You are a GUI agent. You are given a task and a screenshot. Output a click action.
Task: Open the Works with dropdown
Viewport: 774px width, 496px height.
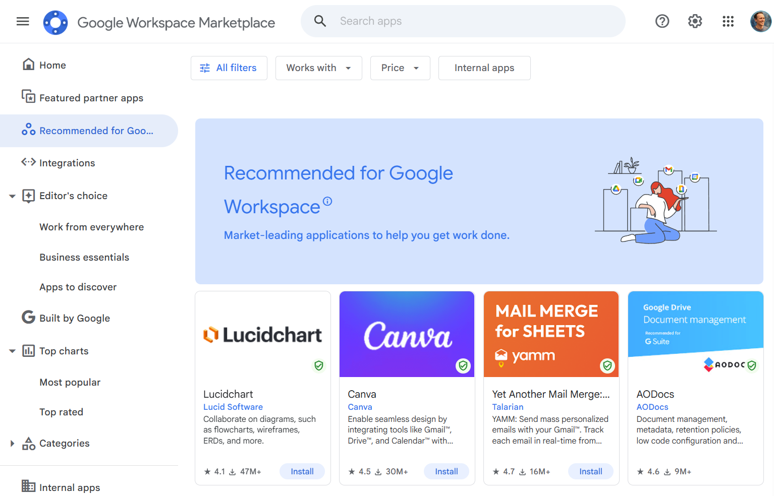point(319,68)
